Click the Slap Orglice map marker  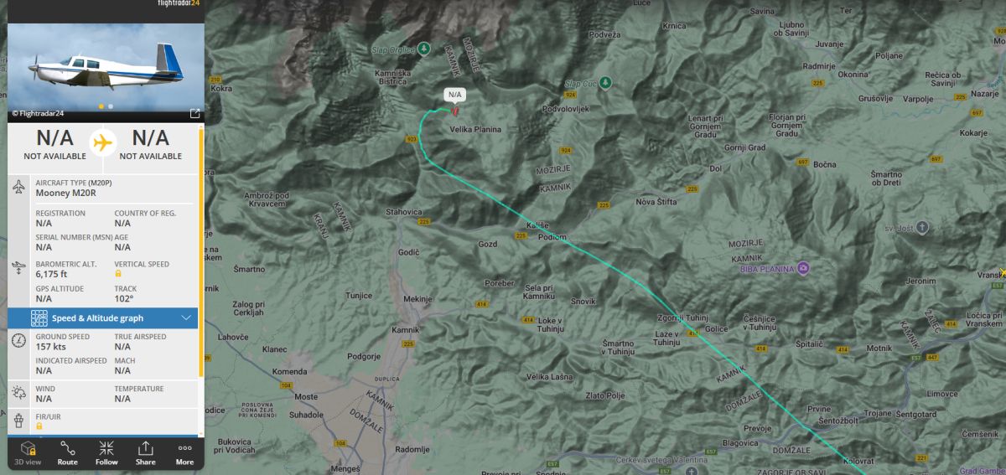pyautogui.click(x=424, y=49)
